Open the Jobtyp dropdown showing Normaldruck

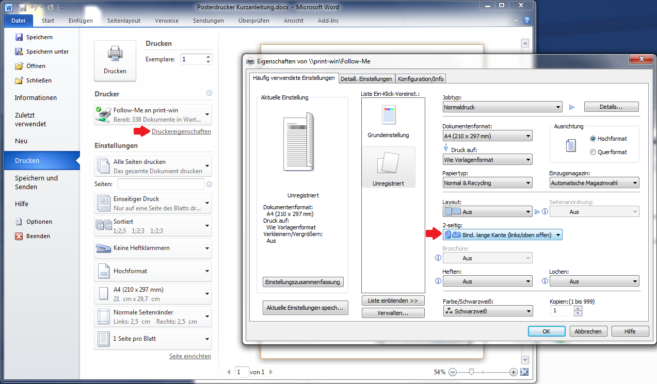tap(502, 107)
